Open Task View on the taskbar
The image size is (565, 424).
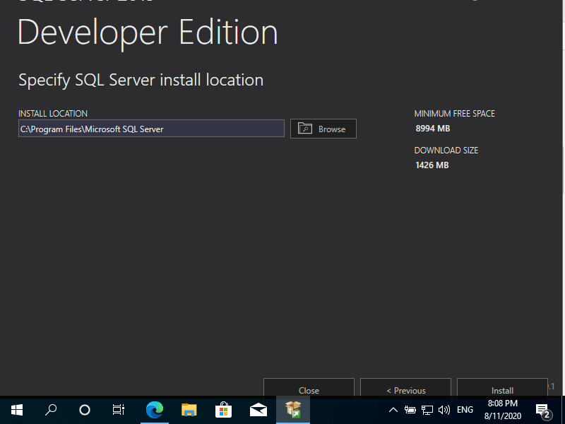point(119,410)
